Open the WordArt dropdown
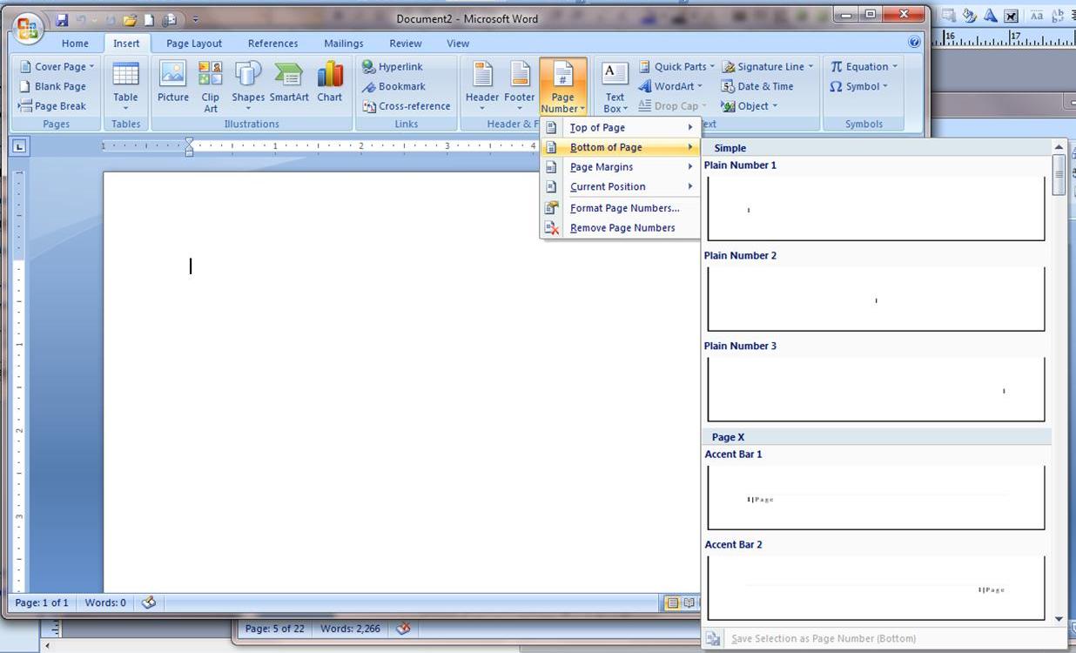The width and height of the screenshot is (1076, 653). pos(670,86)
